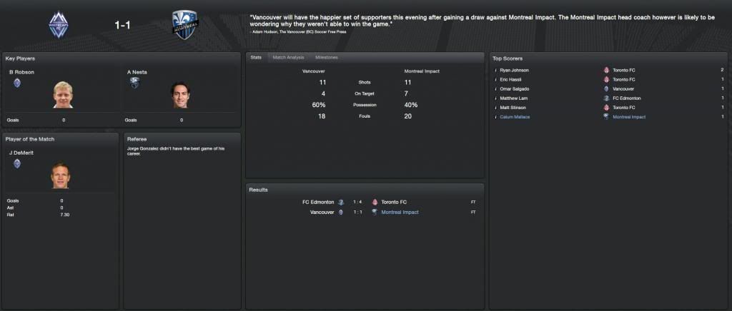Click Montreal Impact link in Results

pyautogui.click(x=400, y=213)
